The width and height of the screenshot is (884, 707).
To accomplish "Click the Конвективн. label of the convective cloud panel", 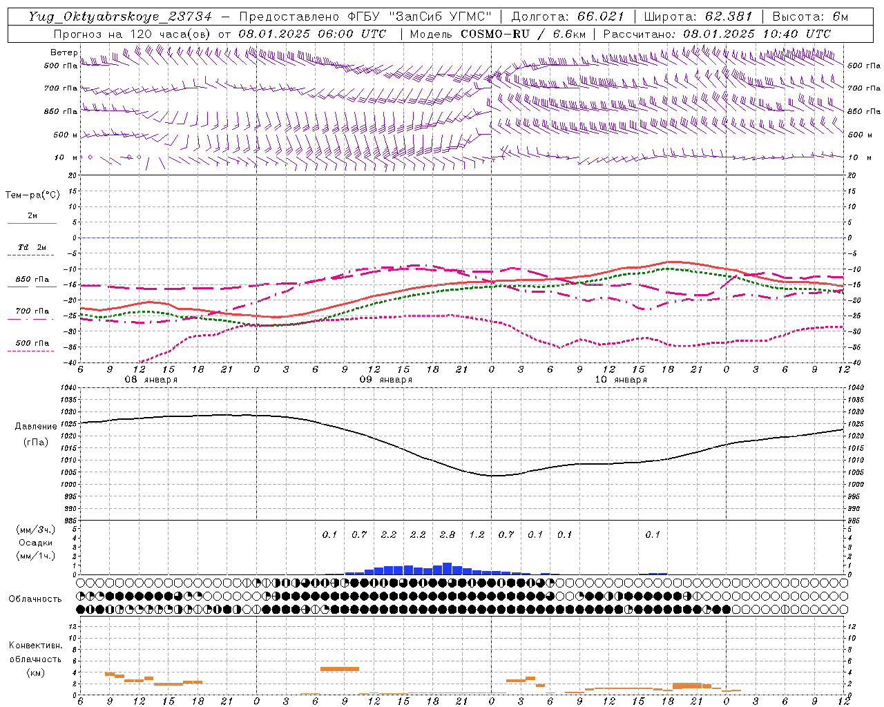I will coord(35,646).
